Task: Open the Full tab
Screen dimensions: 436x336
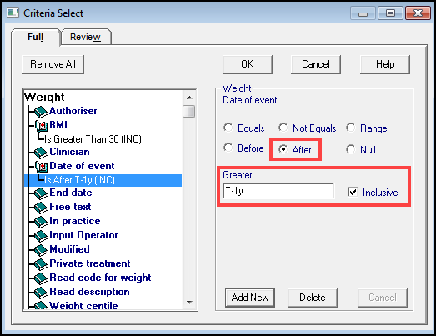Action: (36, 37)
